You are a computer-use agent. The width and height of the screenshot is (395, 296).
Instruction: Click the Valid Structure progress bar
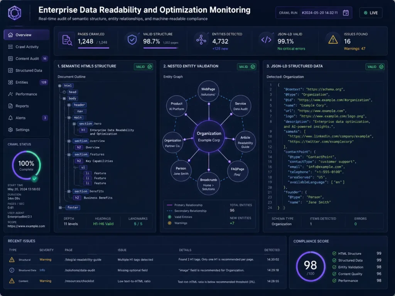click(x=161, y=48)
